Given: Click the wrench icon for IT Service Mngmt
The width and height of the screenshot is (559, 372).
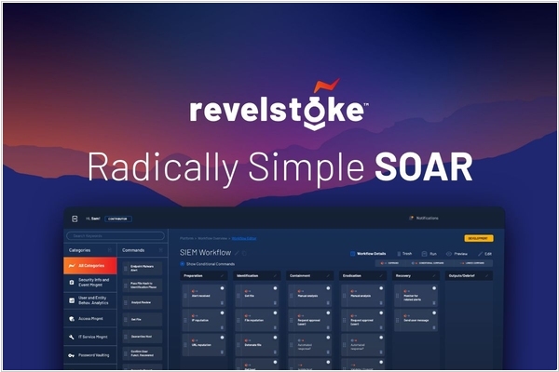Looking at the screenshot, I should coord(72,337).
